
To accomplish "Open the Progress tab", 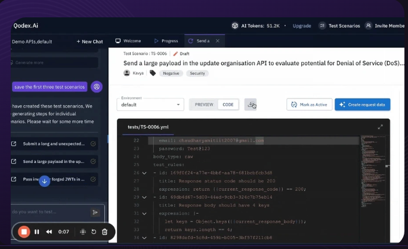I will 166,41.
